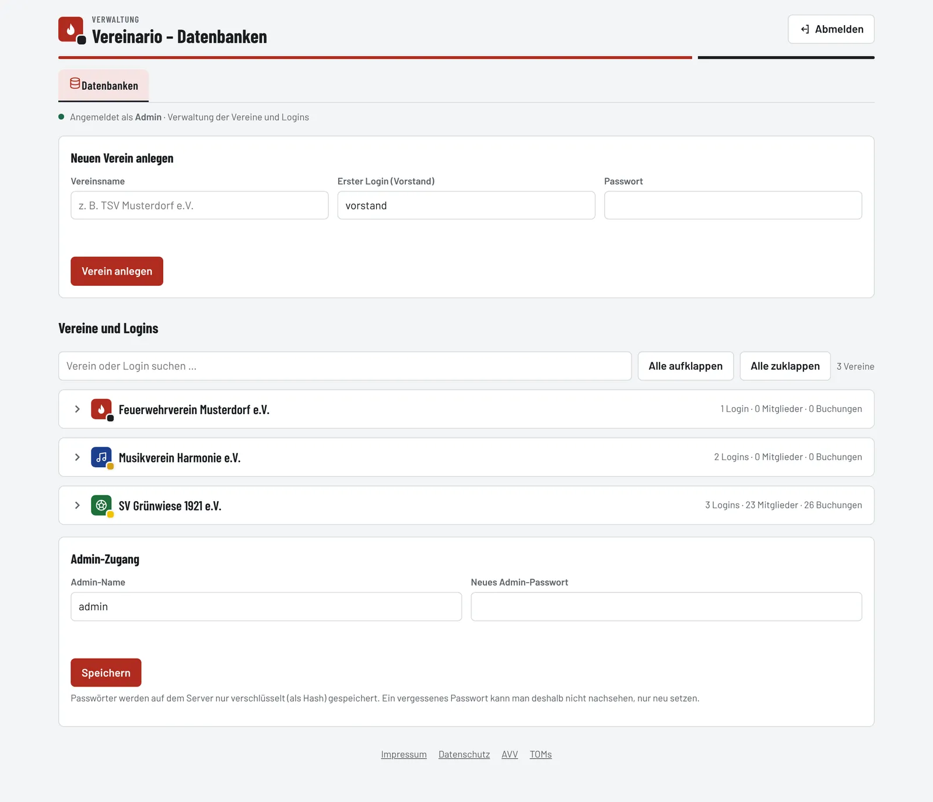
Task: Click the Admin-Name input field
Action: point(266,607)
